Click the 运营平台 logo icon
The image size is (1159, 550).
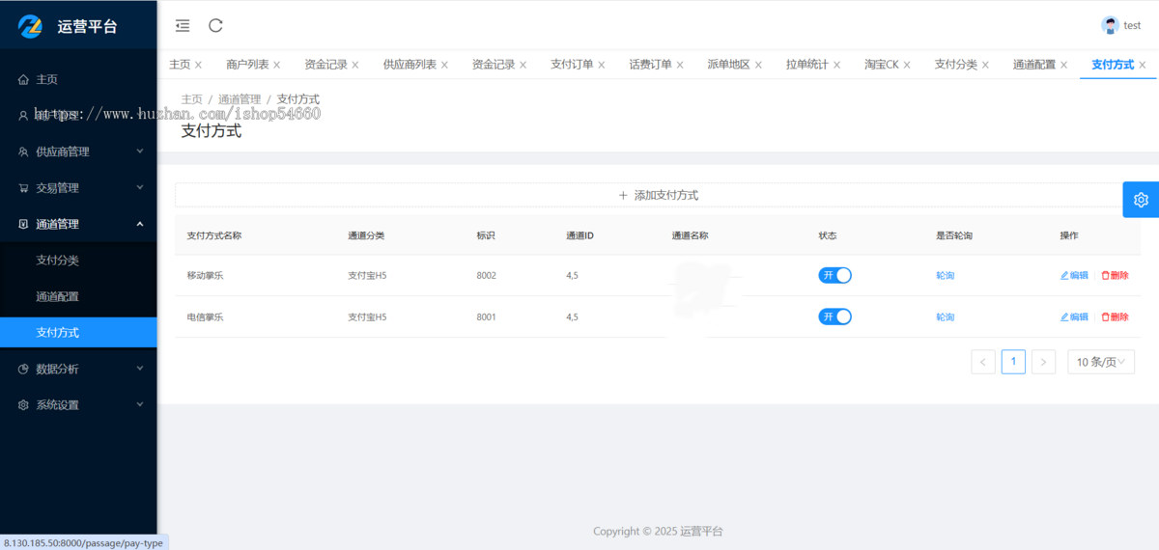point(32,26)
